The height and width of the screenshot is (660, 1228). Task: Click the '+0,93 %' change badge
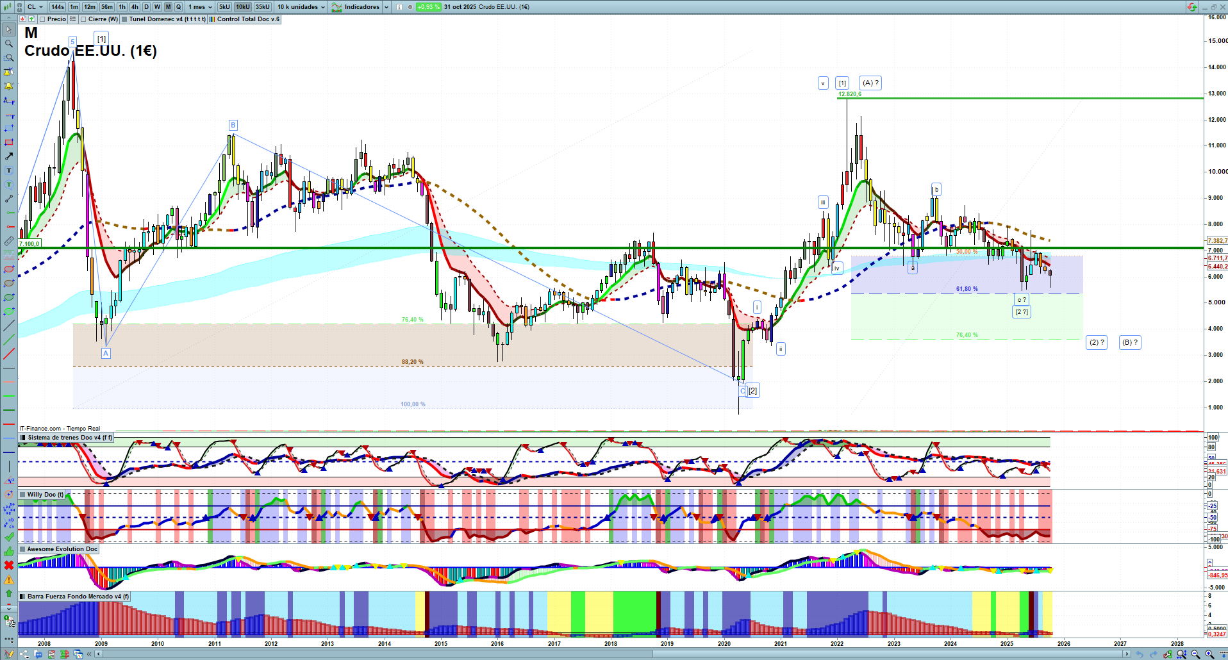click(x=428, y=7)
